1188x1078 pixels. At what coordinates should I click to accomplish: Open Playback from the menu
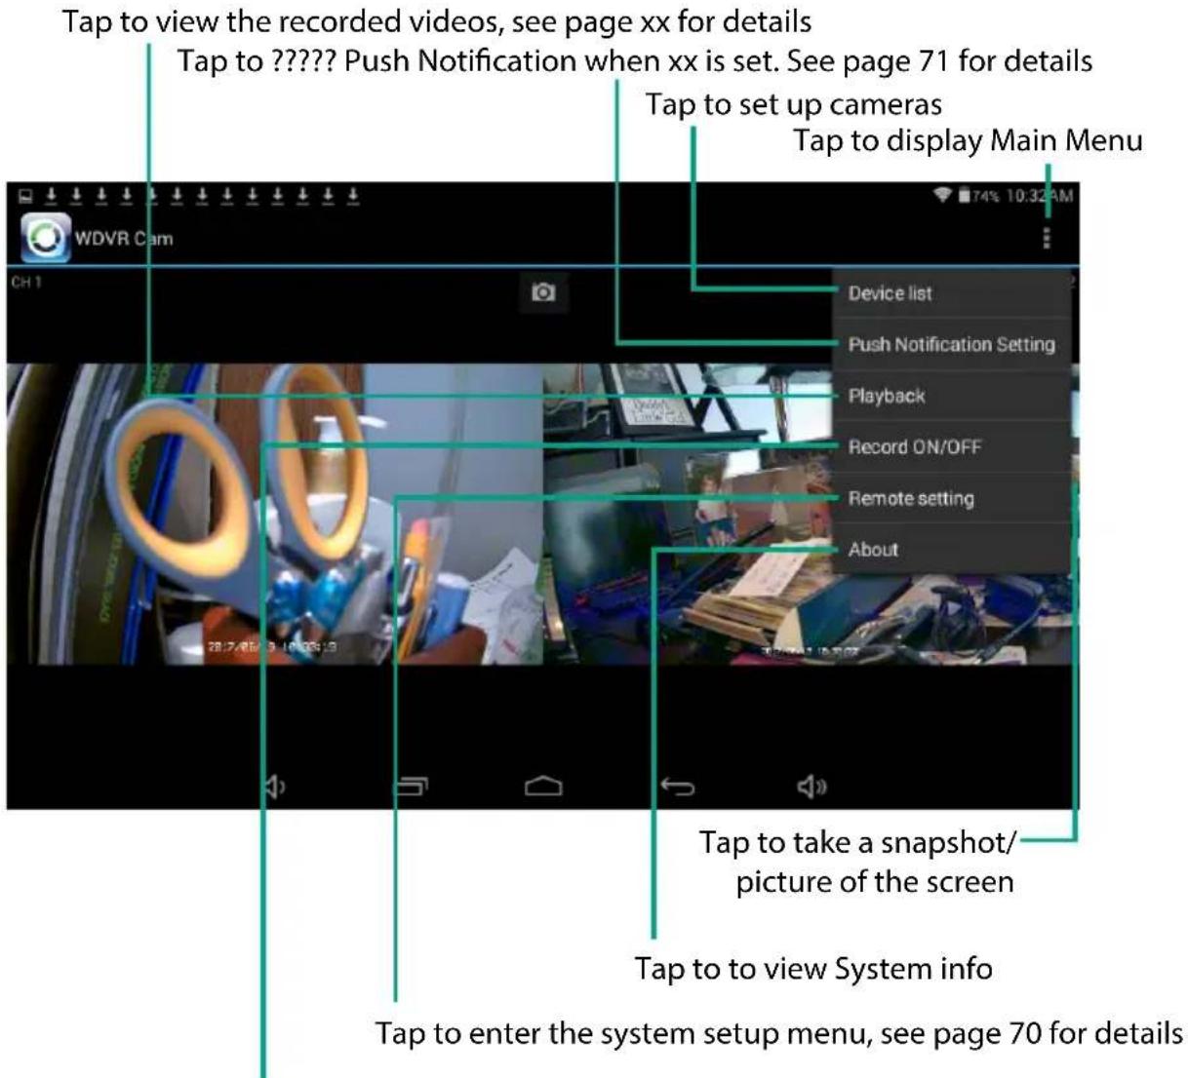click(951, 396)
